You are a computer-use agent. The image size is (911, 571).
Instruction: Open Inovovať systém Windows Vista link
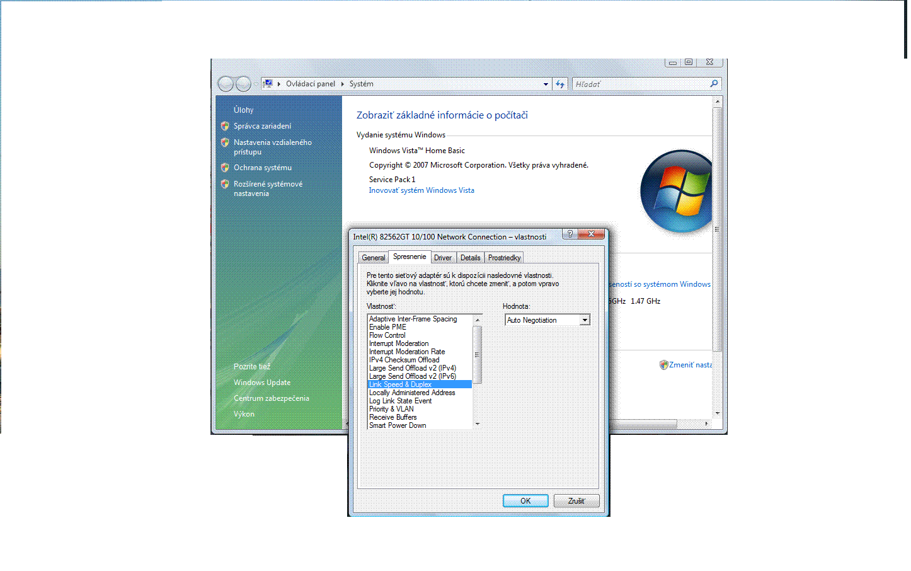(421, 190)
